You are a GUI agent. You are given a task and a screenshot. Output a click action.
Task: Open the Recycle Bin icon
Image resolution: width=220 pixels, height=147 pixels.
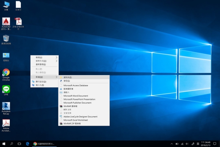6,40
